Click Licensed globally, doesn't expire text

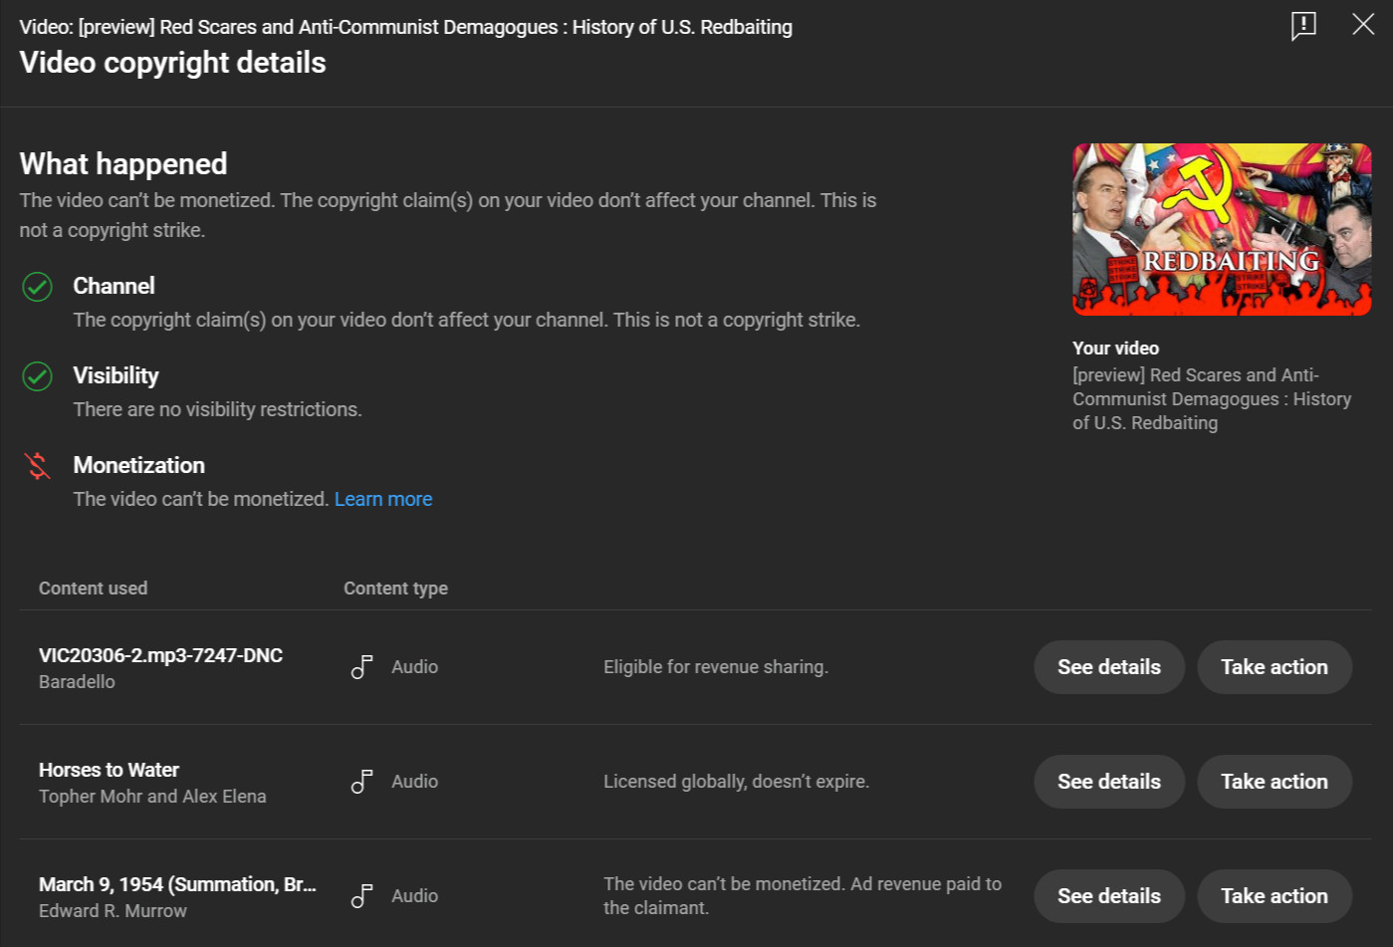point(736,782)
